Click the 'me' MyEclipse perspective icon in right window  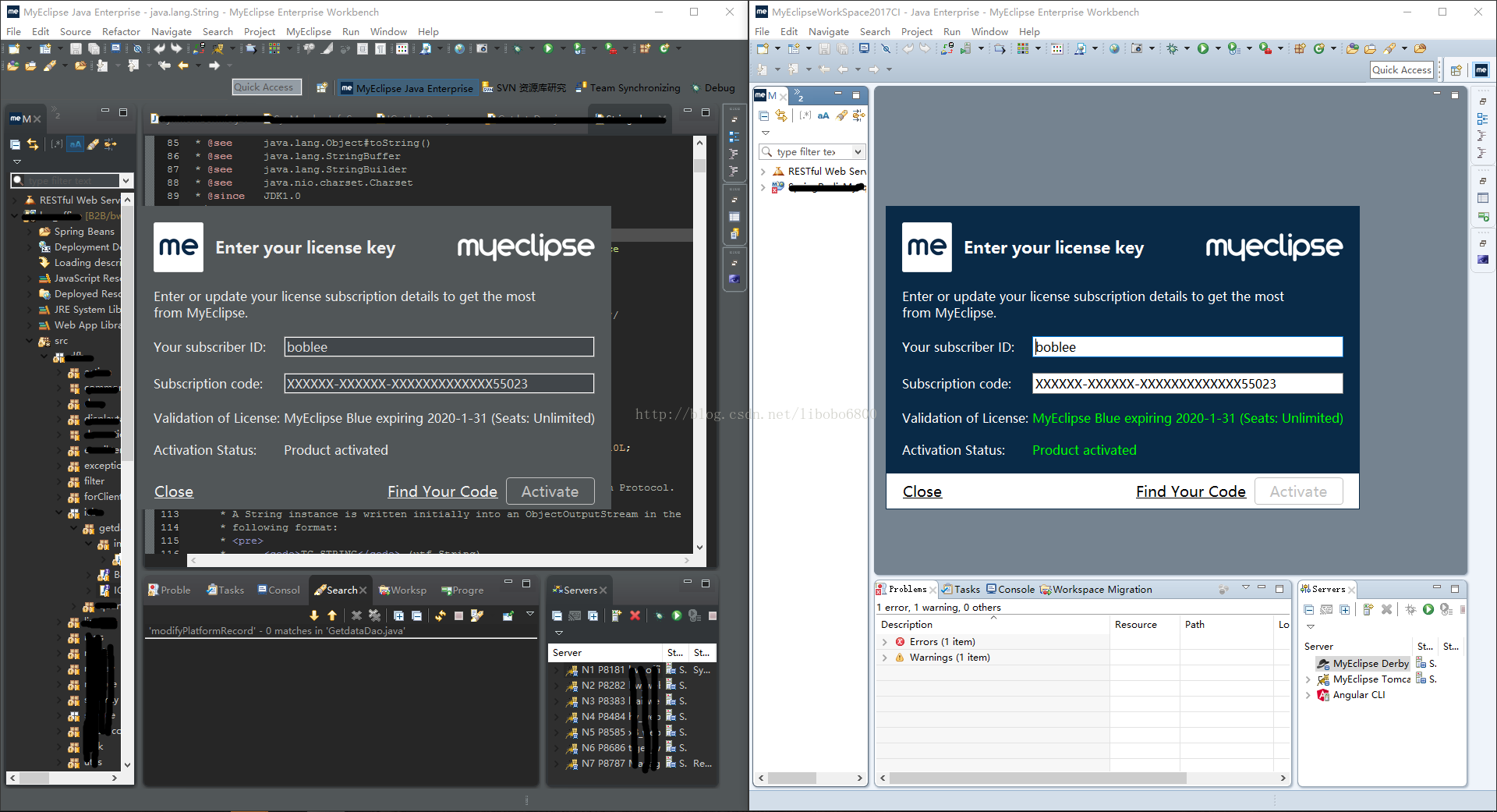(1481, 70)
